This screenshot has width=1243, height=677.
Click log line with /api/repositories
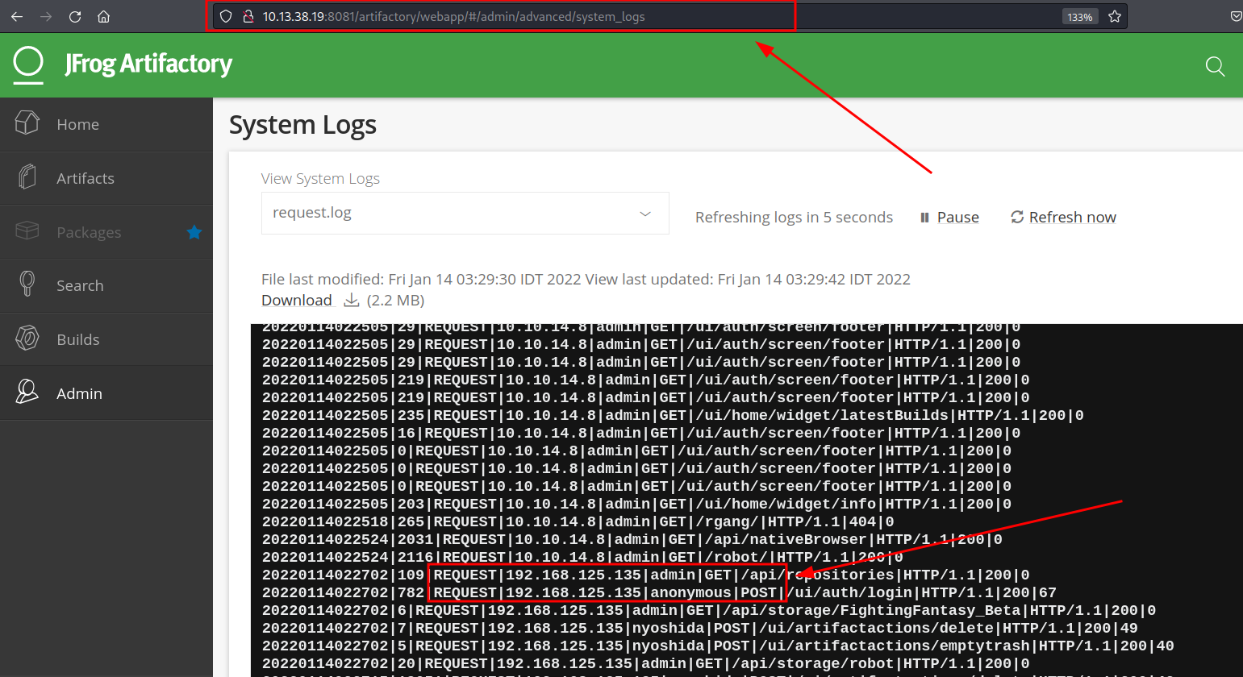point(645,575)
